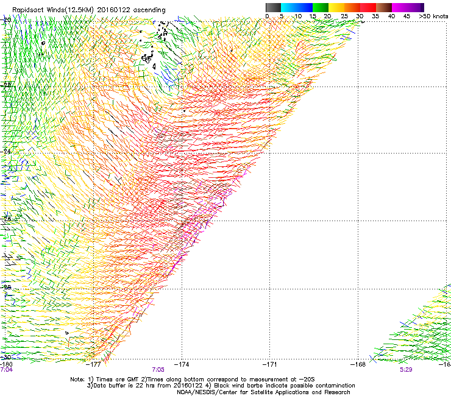451x396 pixels.
Task: Click the '7:05' purple time stamp
Action: [x=158, y=370]
